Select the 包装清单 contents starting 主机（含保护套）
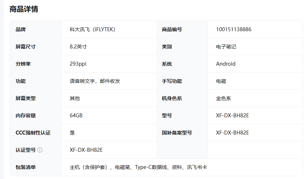The image size is (308, 179). click(x=138, y=167)
